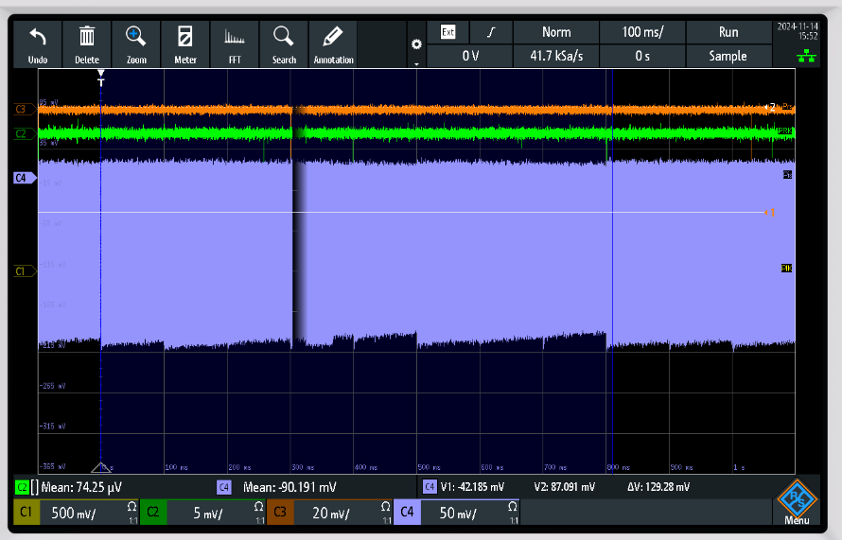Image resolution: width=842 pixels, height=540 pixels.
Task: Open the Norm trigger mode selector
Action: (556, 32)
